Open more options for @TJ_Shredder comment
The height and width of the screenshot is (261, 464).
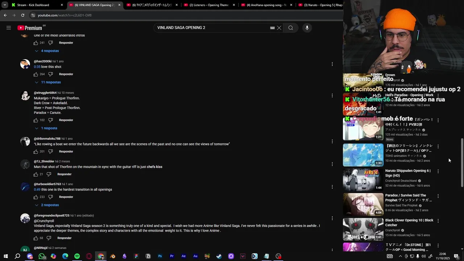coord(332,164)
